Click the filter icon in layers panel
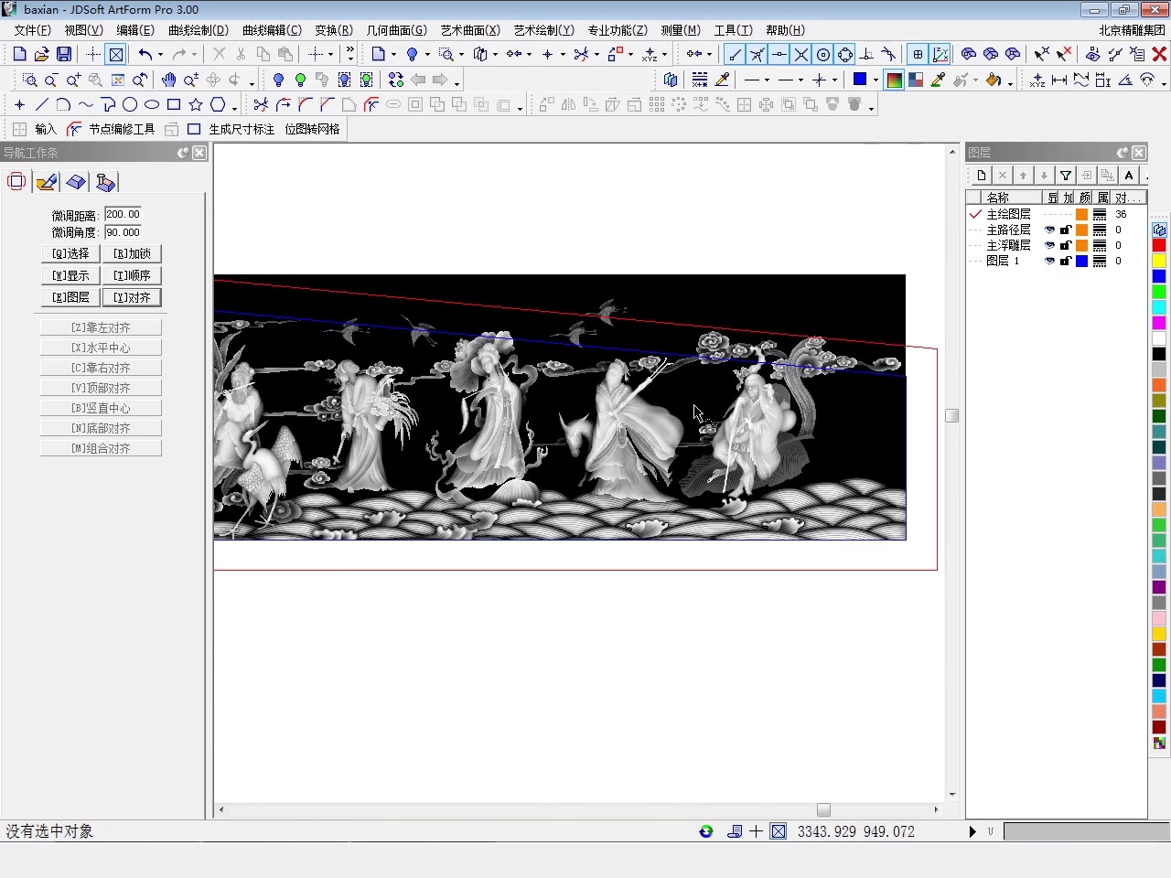Screen dimensions: 1171x878 (1066, 176)
